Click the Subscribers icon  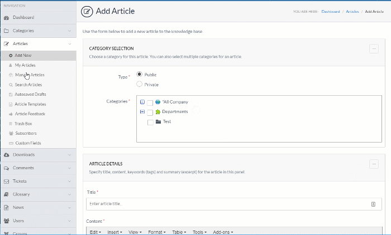[x=11, y=134]
